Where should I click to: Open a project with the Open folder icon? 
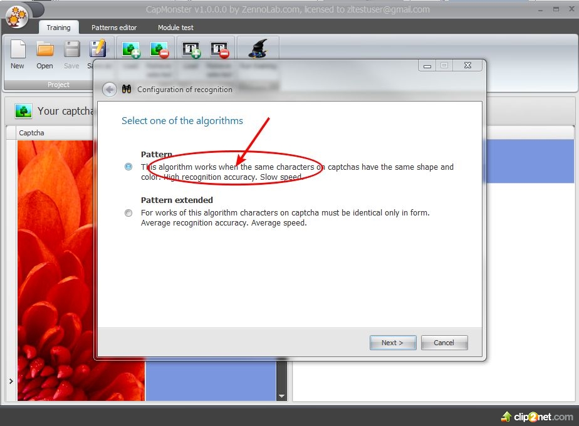[x=45, y=49]
